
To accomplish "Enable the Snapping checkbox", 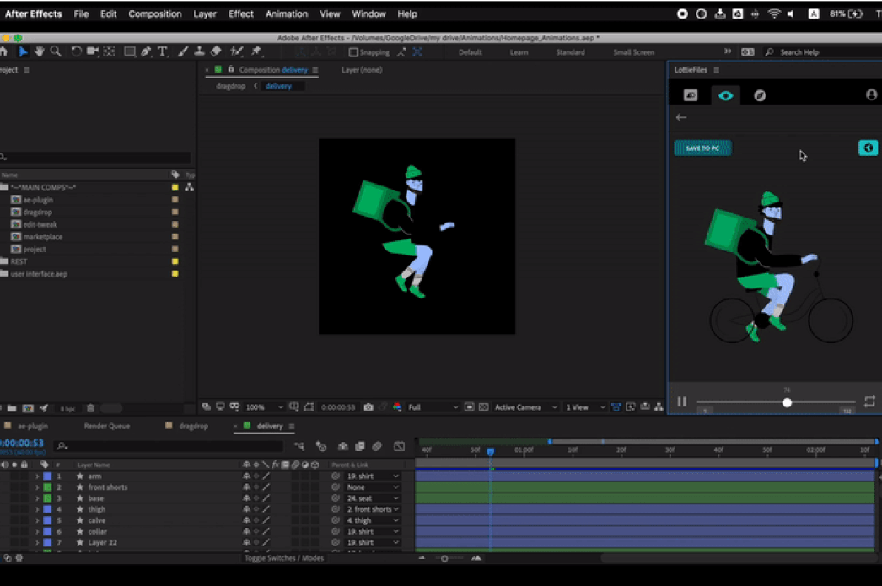I will click(353, 52).
